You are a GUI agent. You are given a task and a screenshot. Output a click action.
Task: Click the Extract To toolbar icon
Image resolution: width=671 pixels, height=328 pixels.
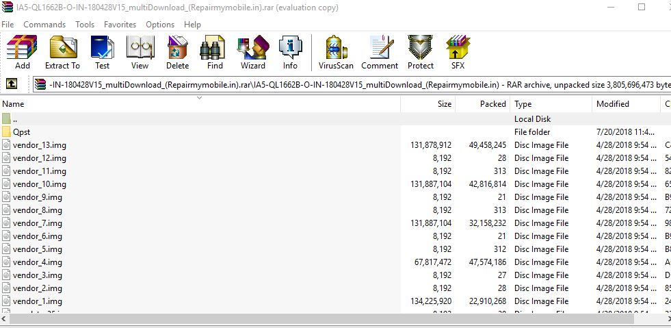click(62, 53)
